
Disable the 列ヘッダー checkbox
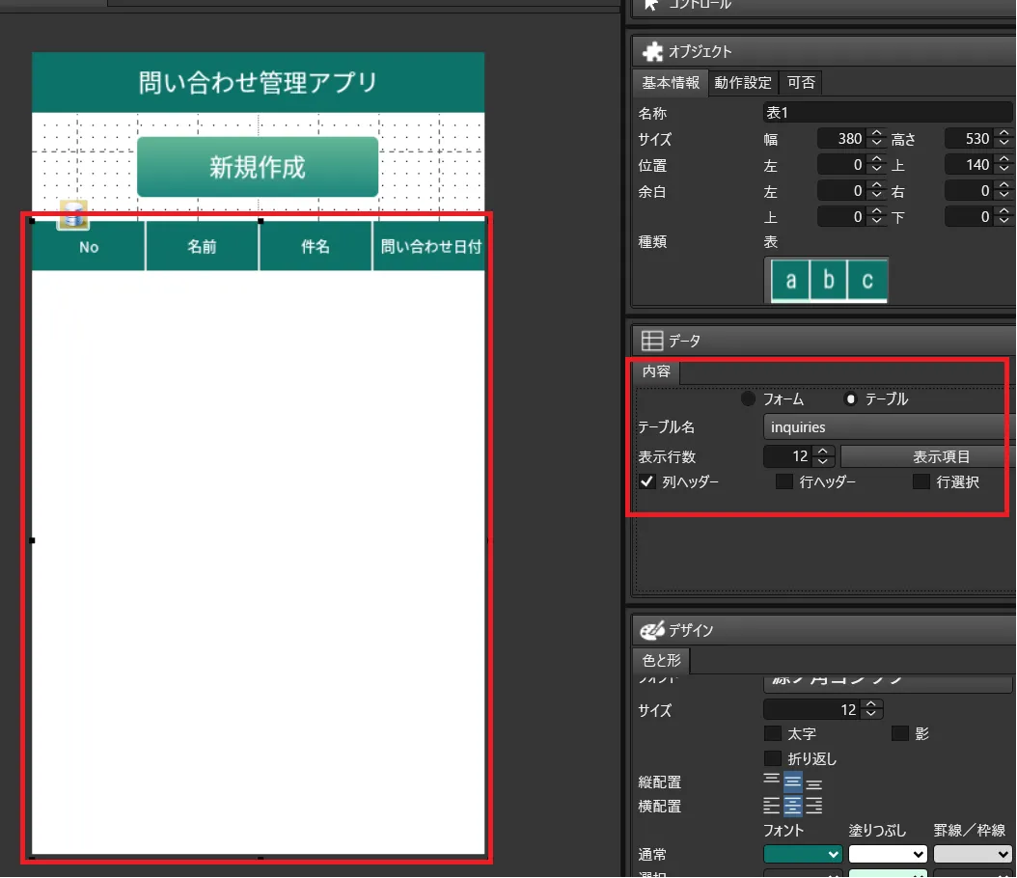click(x=647, y=481)
